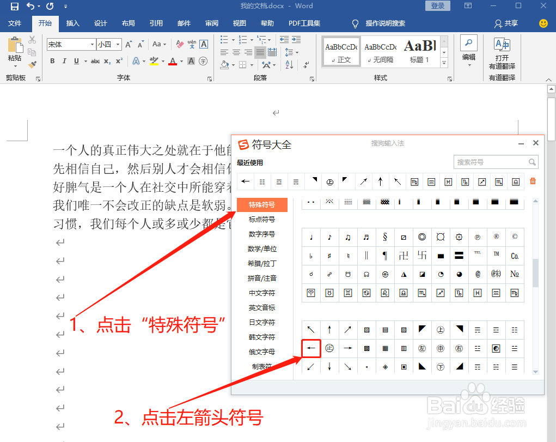Expand the styles gallery more arrow
Viewport: 556px width, 442px height.
(x=444, y=63)
